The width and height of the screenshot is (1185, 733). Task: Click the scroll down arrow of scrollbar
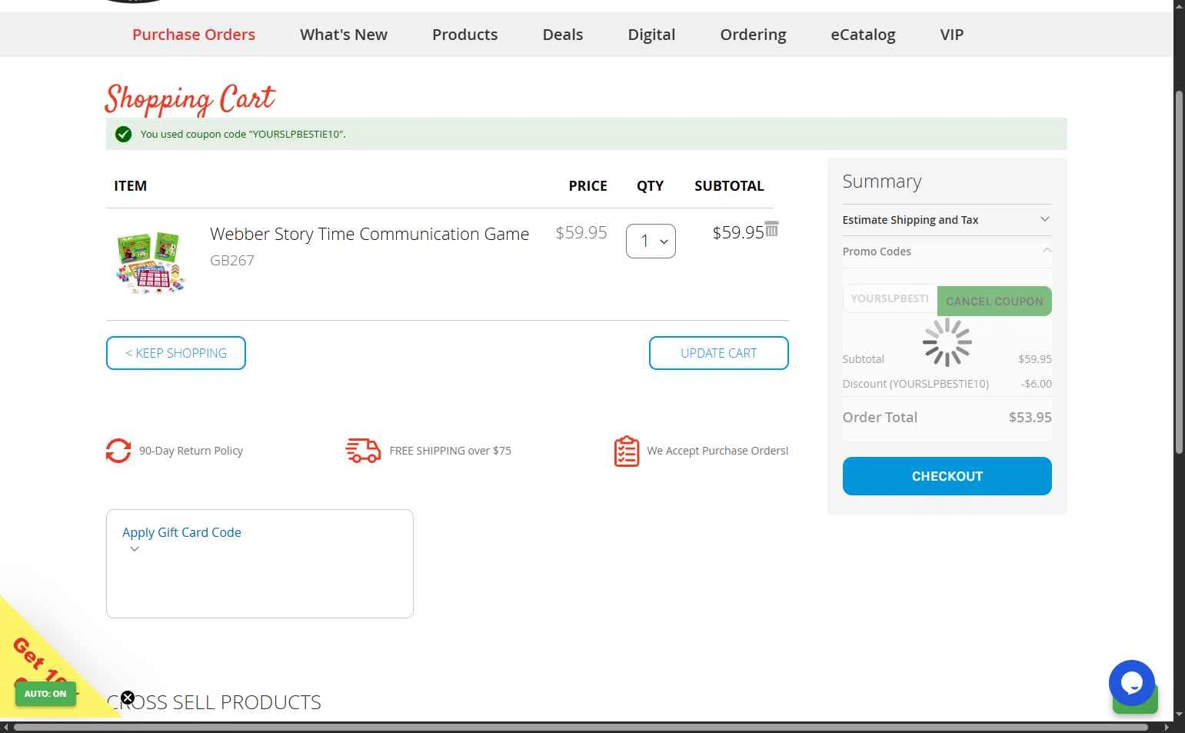point(1179,715)
